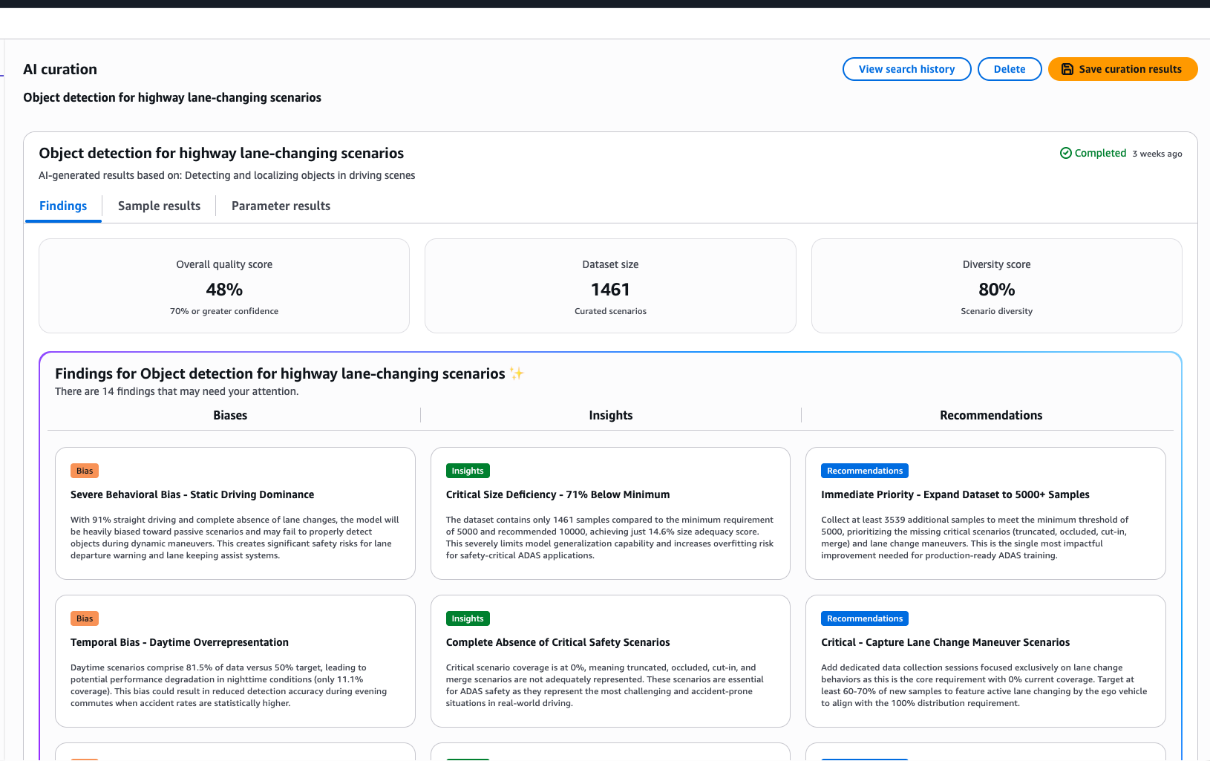Click the Delete button

(x=1010, y=69)
